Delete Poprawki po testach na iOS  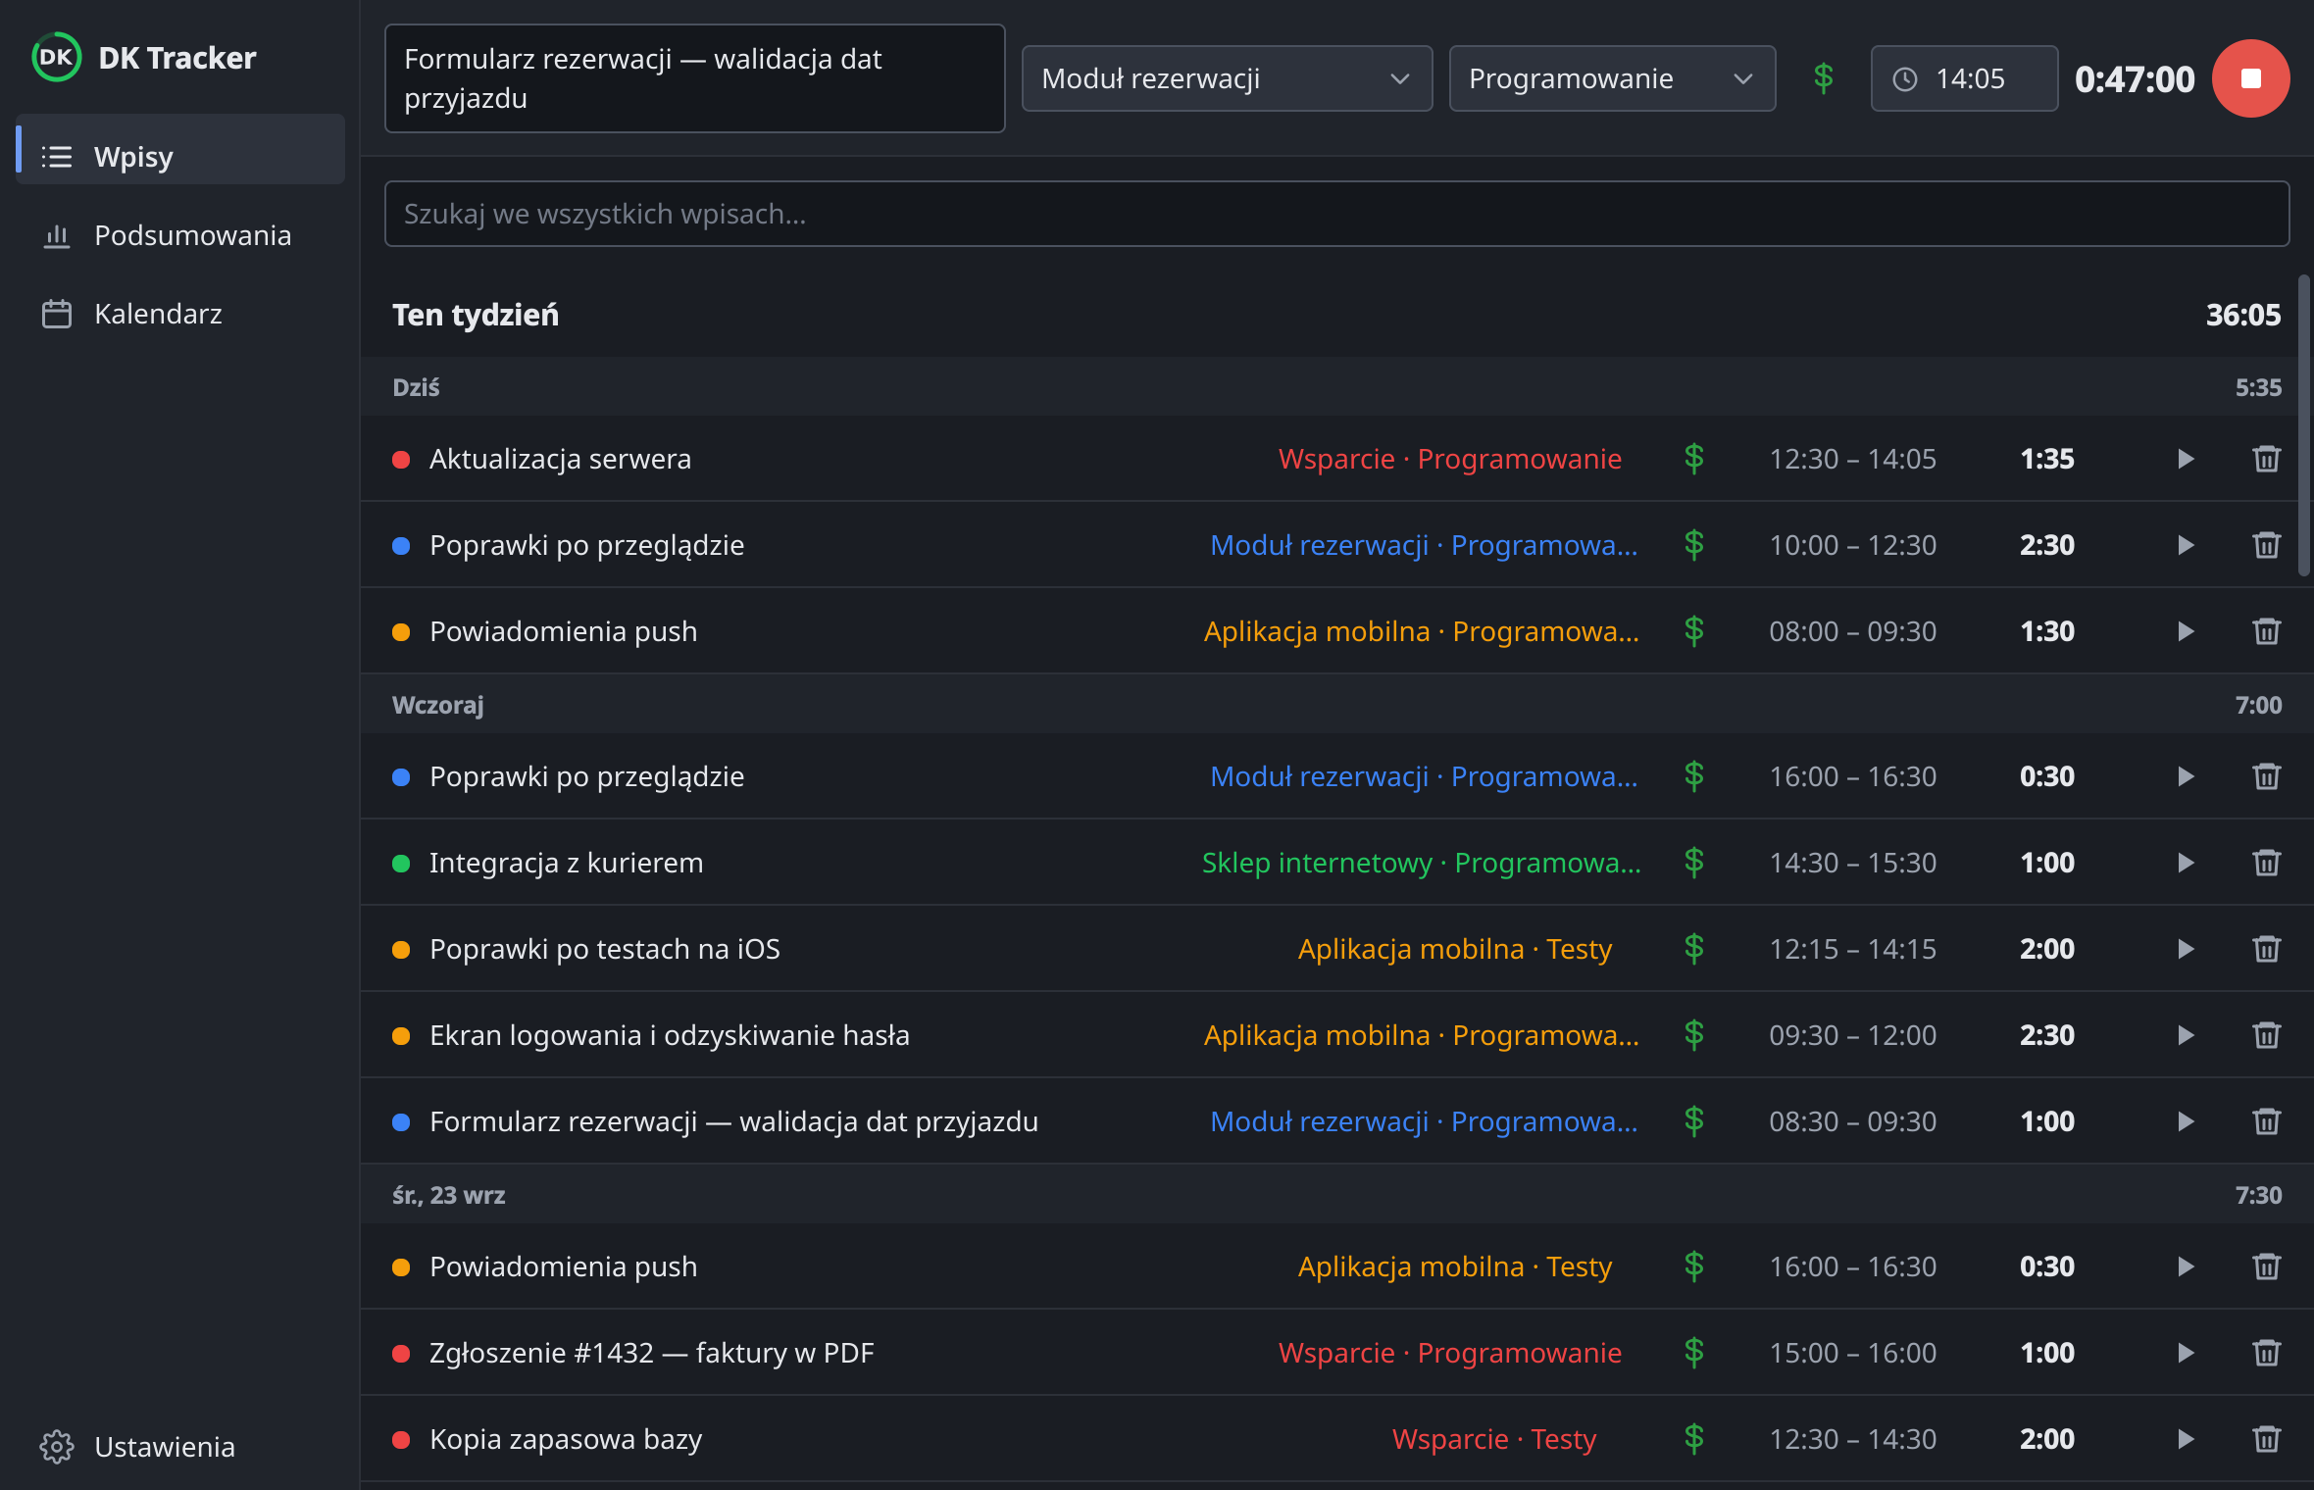pyautogui.click(x=2266, y=949)
